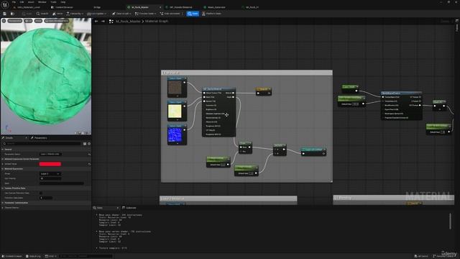The height and width of the screenshot is (259, 460).
Task: Expand the Channel Names row
Action: (3, 208)
